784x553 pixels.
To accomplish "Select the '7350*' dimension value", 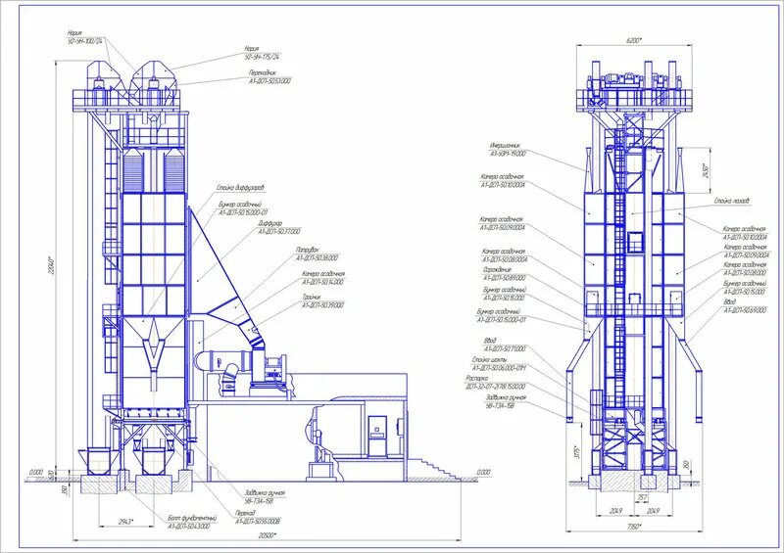I will pyautogui.click(x=633, y=526).
